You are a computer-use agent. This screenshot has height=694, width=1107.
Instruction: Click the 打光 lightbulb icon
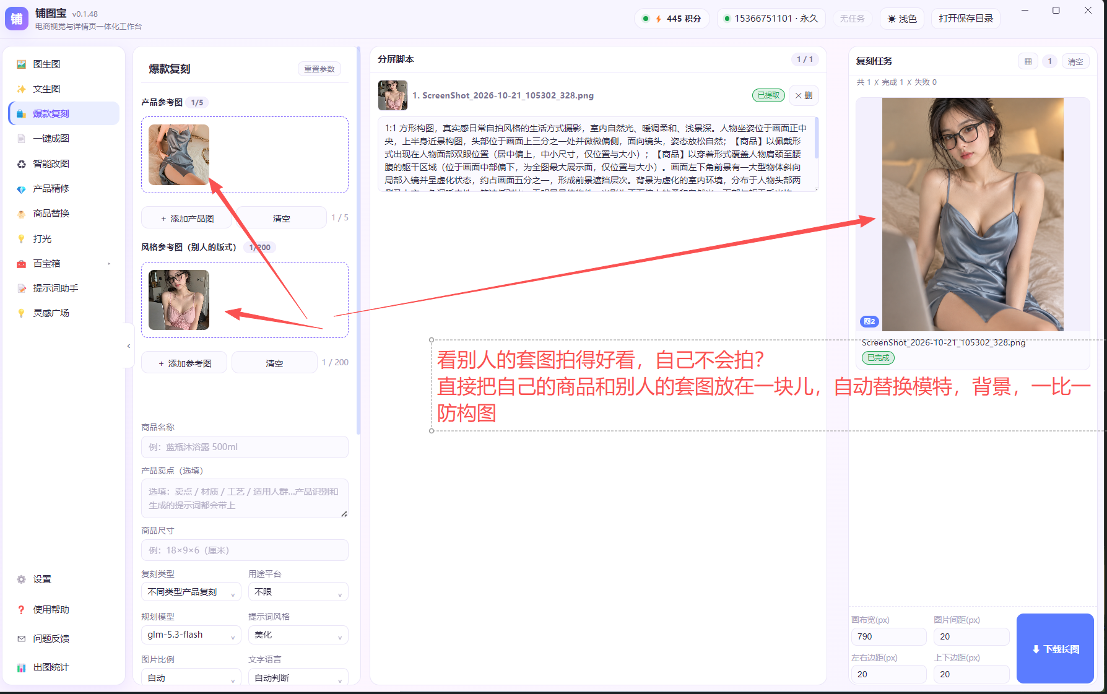coord(21,238)
